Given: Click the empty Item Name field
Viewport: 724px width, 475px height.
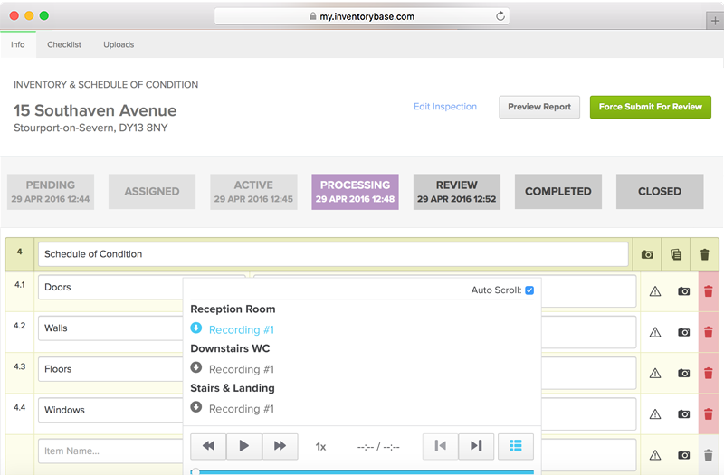Looking at the screenshot, I should 110,451.
